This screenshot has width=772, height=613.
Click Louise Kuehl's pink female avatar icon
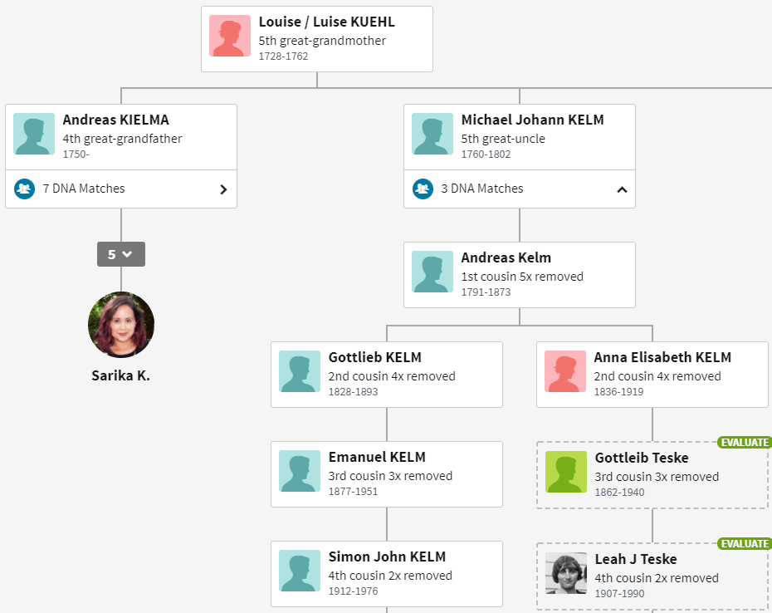[230, 36]
